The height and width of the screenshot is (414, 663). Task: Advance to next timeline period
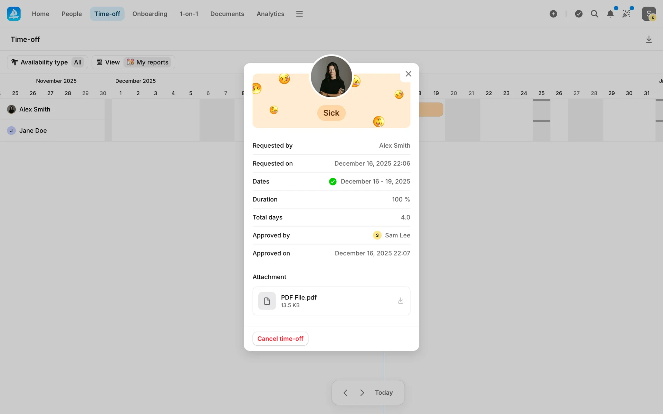362,393
